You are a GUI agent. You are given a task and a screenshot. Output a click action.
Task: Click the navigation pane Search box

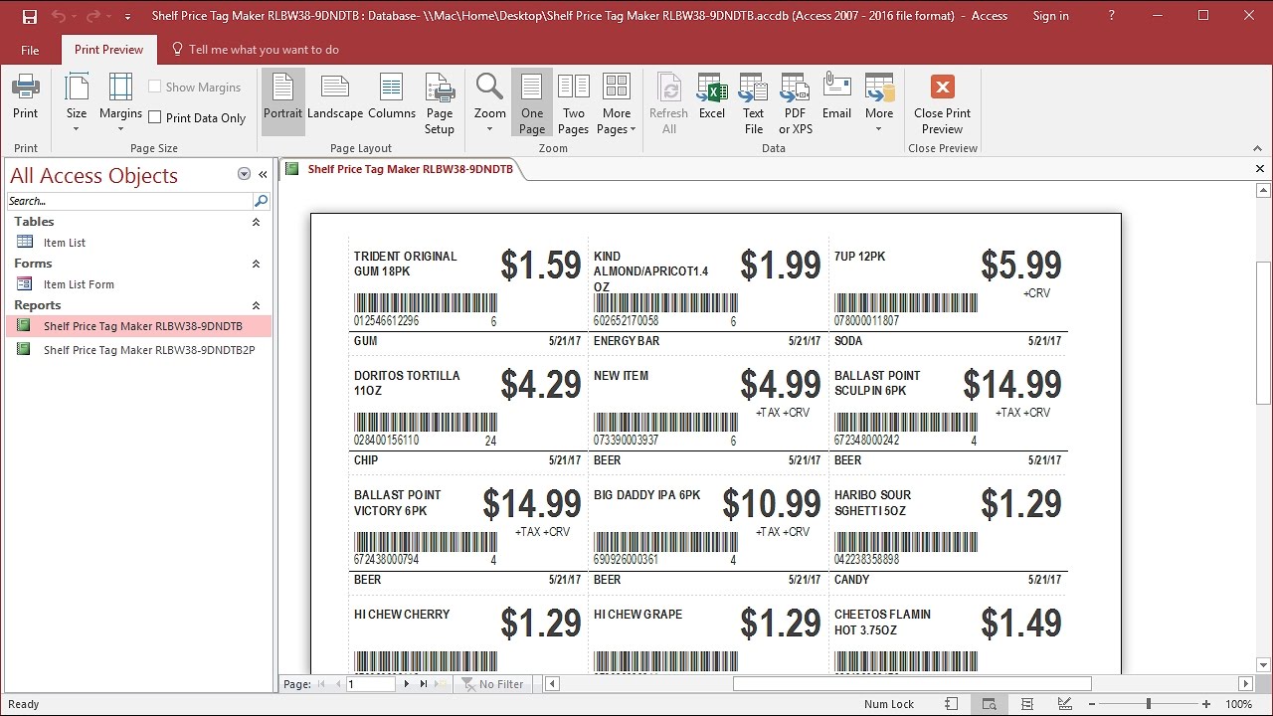(129, 201)
